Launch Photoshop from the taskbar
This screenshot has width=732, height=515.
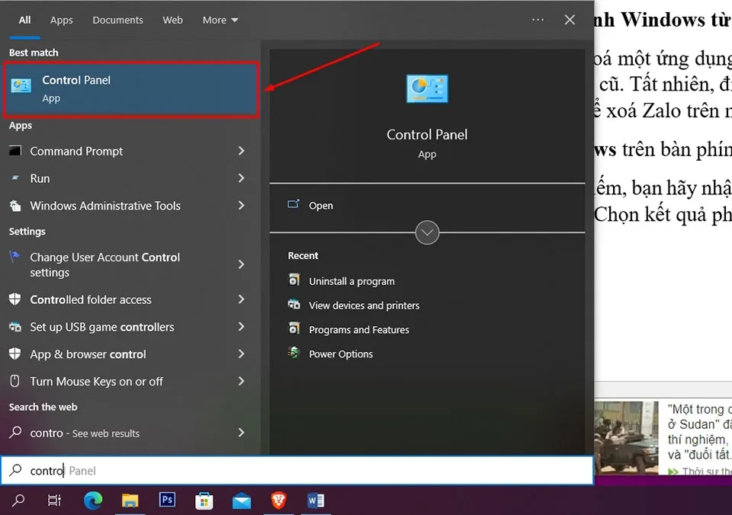(x=167, y=501)
